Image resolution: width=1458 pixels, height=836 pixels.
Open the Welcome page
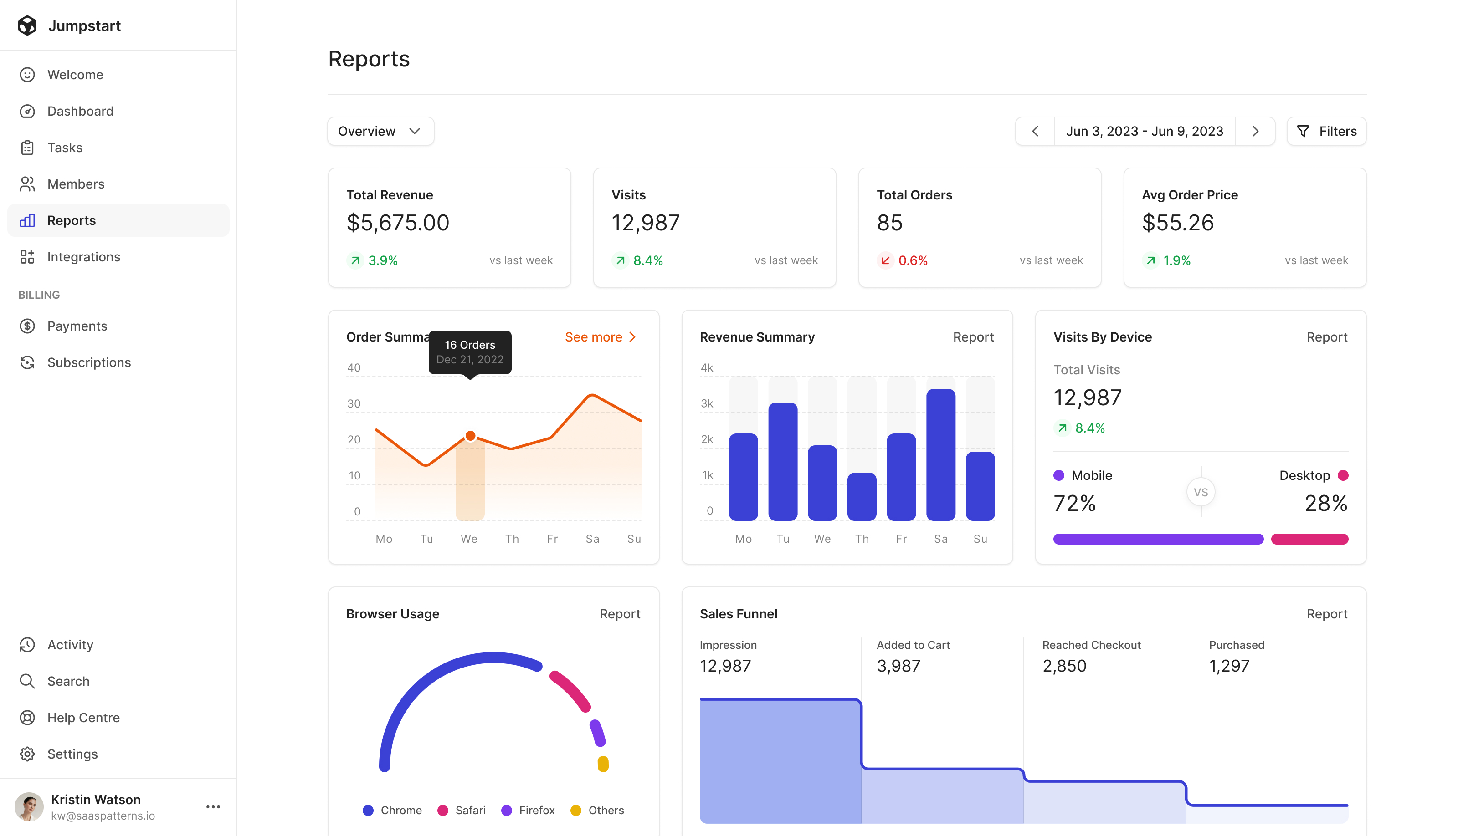[118, 75]
